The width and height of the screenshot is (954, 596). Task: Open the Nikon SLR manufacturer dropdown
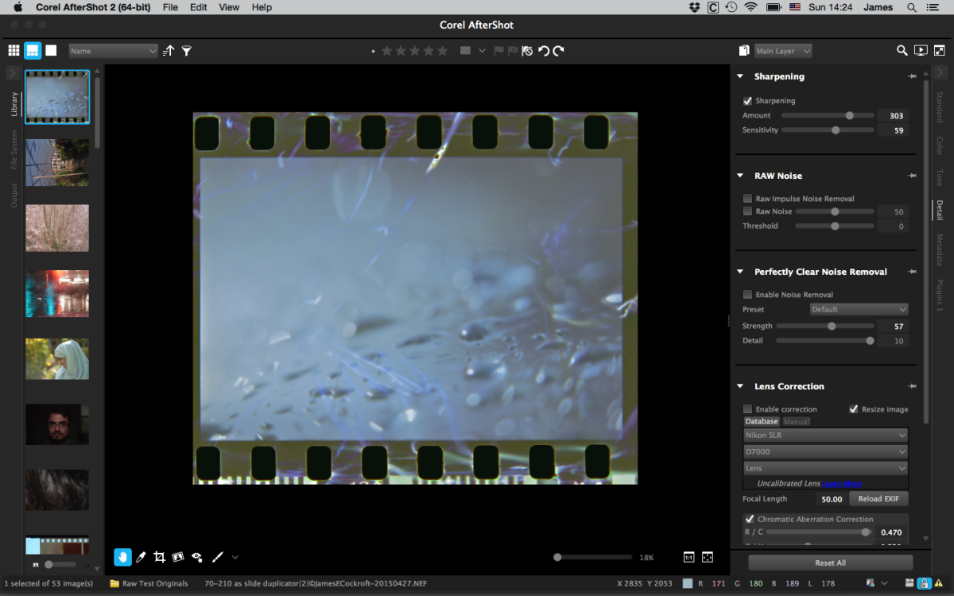click(825, 435)
